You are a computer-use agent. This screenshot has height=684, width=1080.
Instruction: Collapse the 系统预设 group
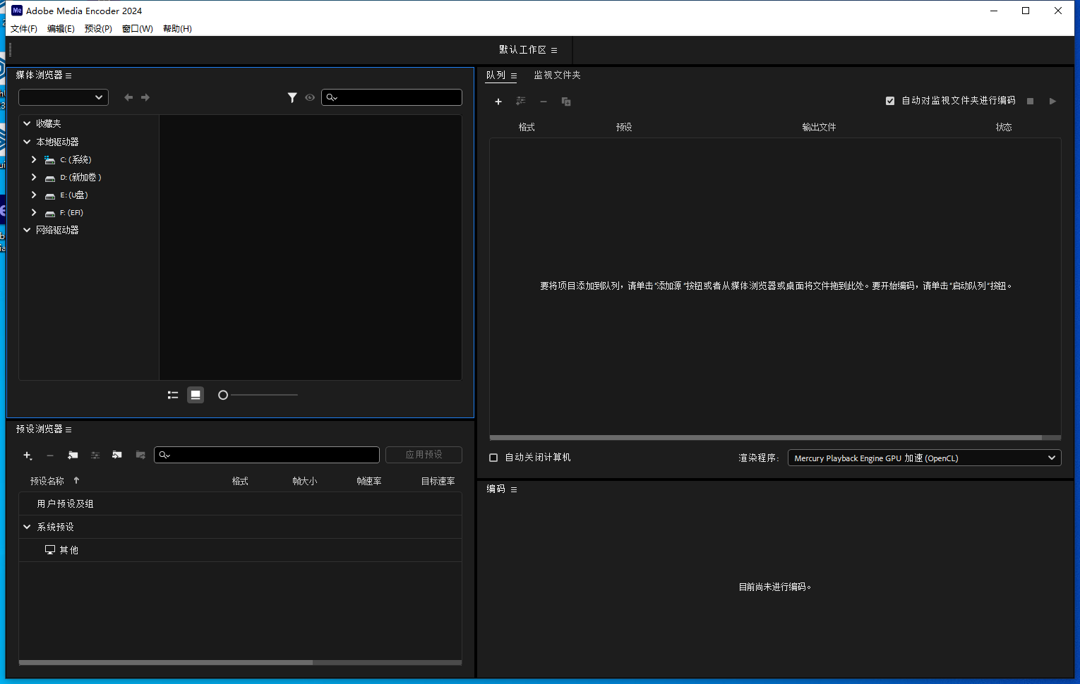click(x=27, y=527)
